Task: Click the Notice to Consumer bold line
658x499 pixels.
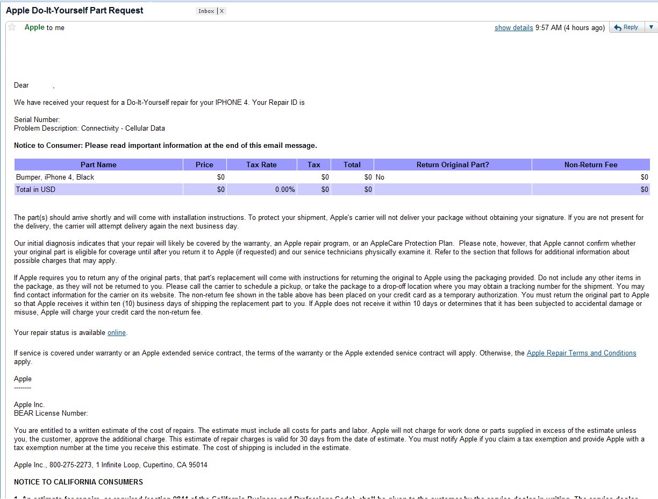Action: [x=166, y=146]
